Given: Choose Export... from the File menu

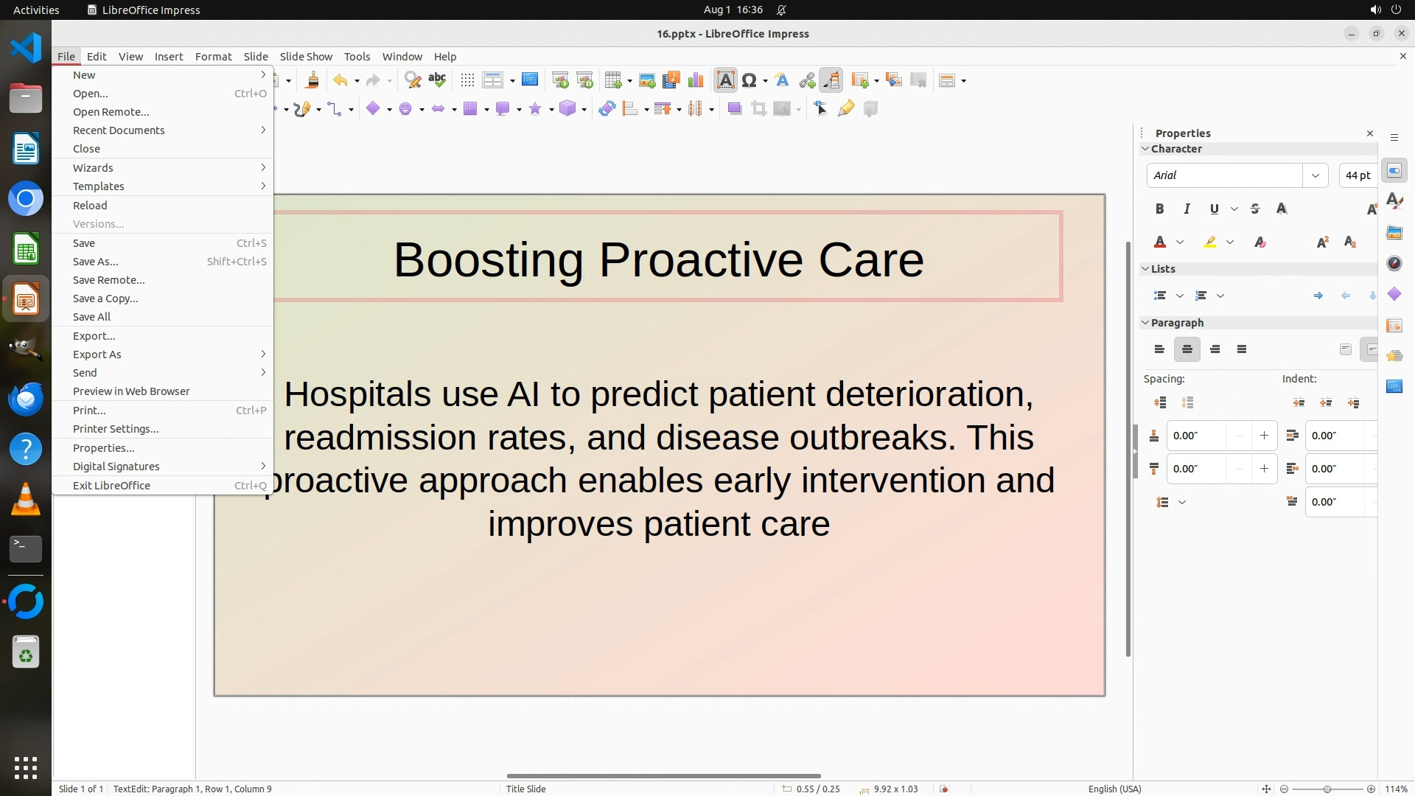Looking at the screenshot, I should [x=94, y=336].
